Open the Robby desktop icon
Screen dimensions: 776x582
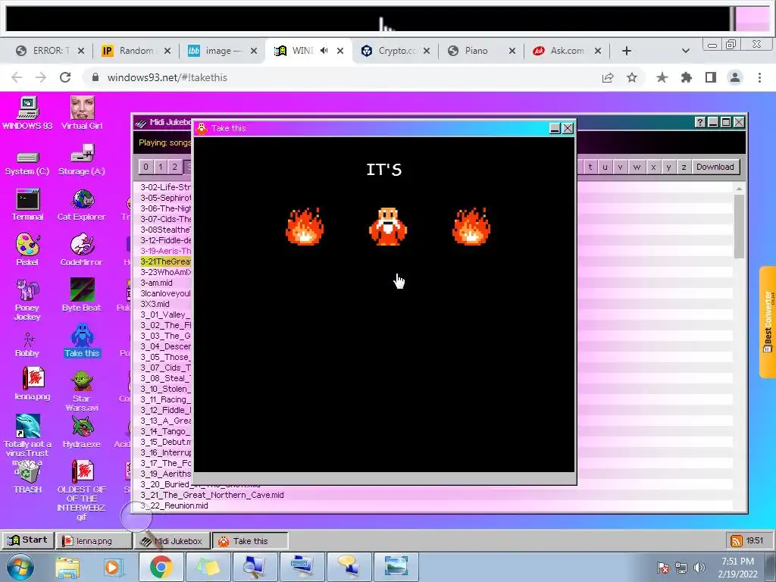coord(28,345)
